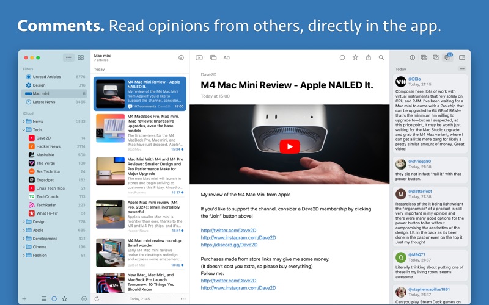The height and width of the screenshot is (305, 489).
Task: Open commenter @chrisgg80 profile
Action: (x=419, y=161)
